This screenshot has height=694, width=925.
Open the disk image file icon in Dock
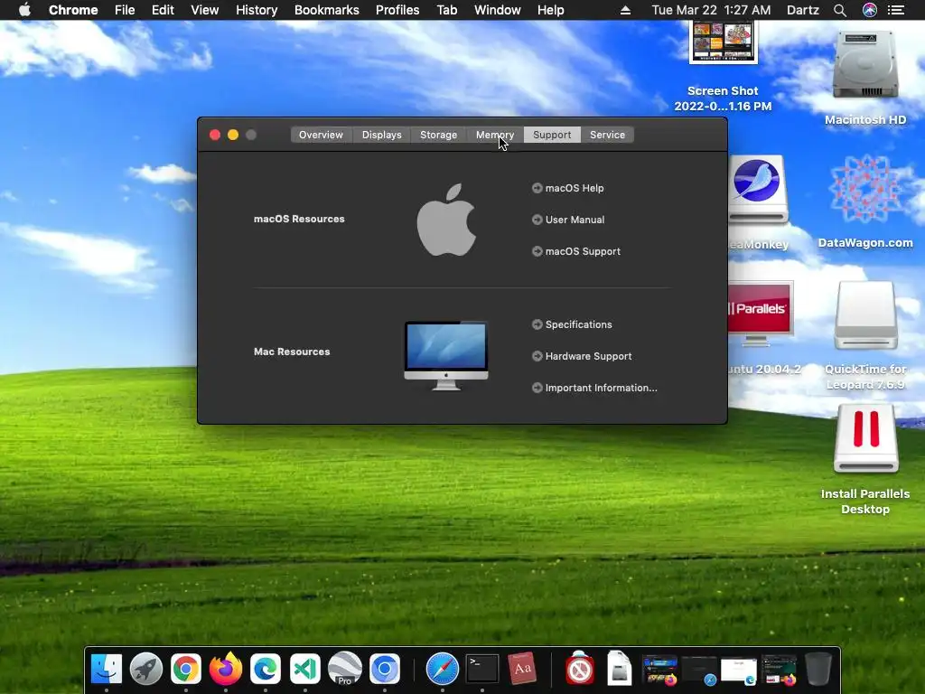tap(620, 668)
